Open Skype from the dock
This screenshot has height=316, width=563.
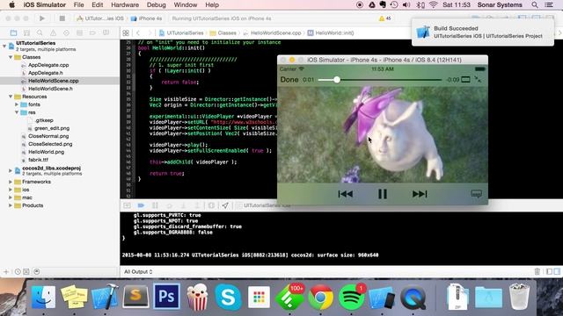pyautogui.click(x=228, y=298)
